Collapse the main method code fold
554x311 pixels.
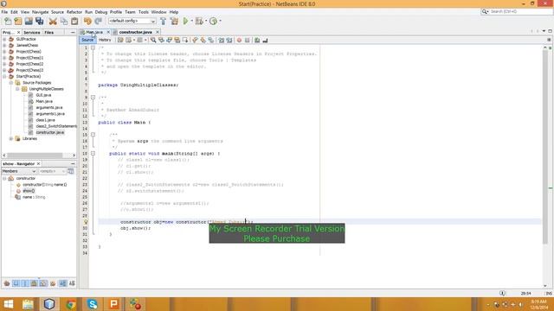pos(93,154)
